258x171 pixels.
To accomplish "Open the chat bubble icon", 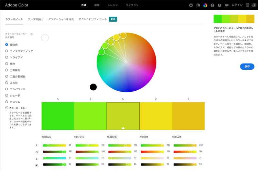I will point(227,5).
